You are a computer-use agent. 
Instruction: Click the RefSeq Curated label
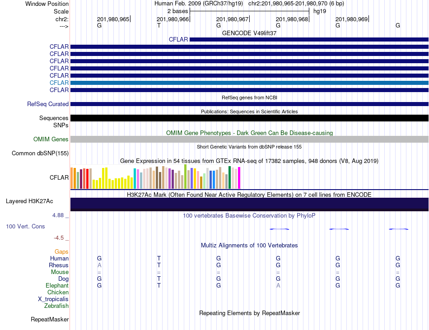point(48,104)
